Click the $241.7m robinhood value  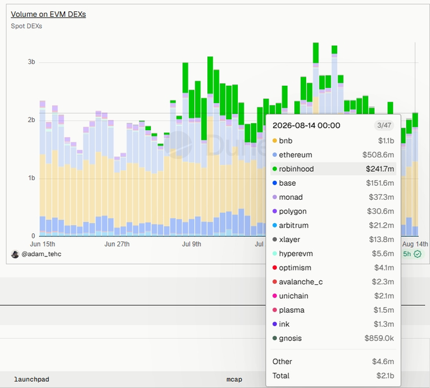380,169
